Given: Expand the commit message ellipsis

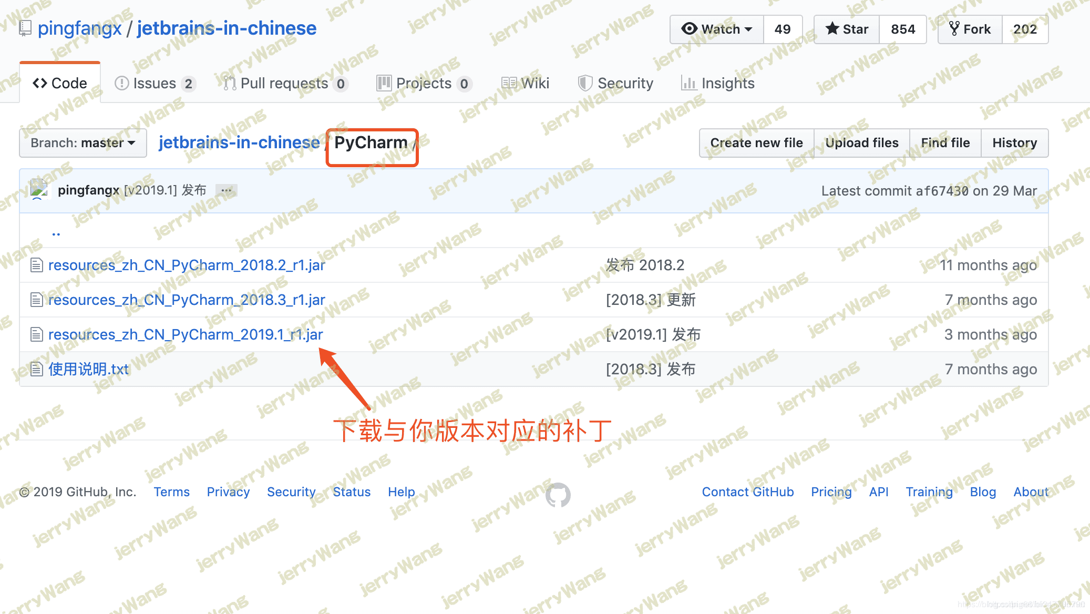Looking at the screenshot, I should tap(227, 190).
